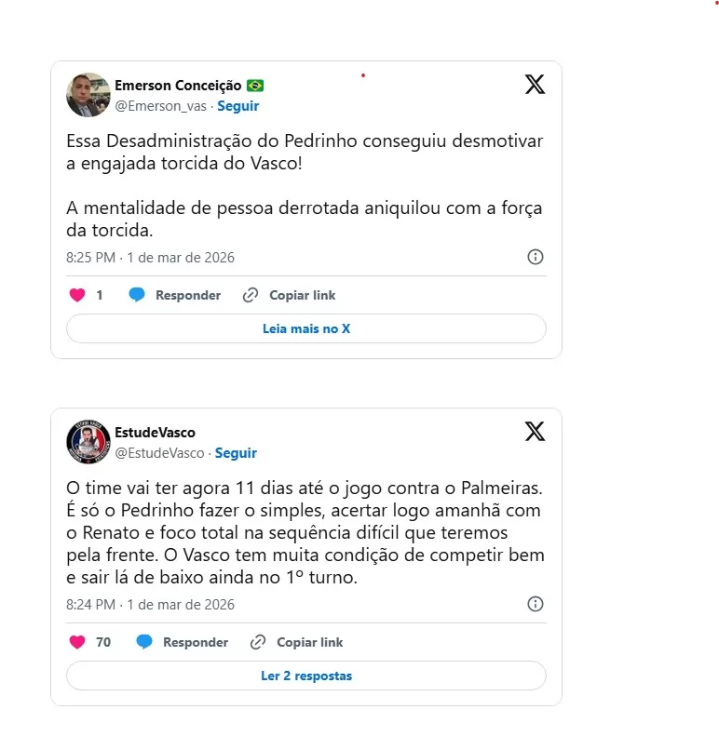
Task: Follow @EstudeVasco via Seguir link
Action: (236, 453)
